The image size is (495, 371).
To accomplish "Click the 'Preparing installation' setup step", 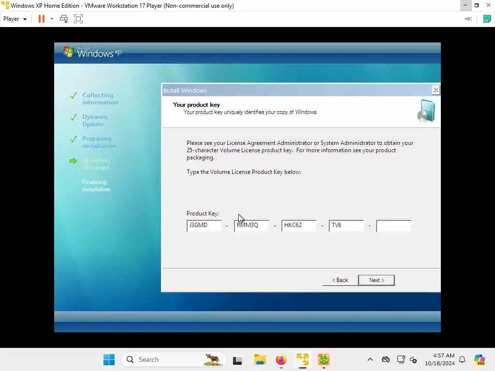I will pos(99,143).
